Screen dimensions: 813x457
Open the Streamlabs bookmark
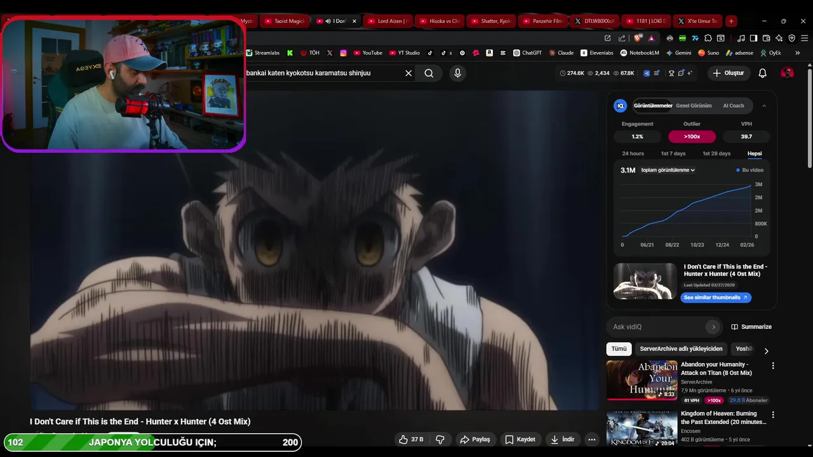tap(262, 53)
